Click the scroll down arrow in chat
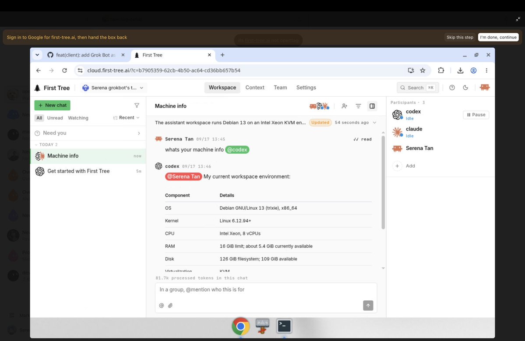 tap(383, 268)
